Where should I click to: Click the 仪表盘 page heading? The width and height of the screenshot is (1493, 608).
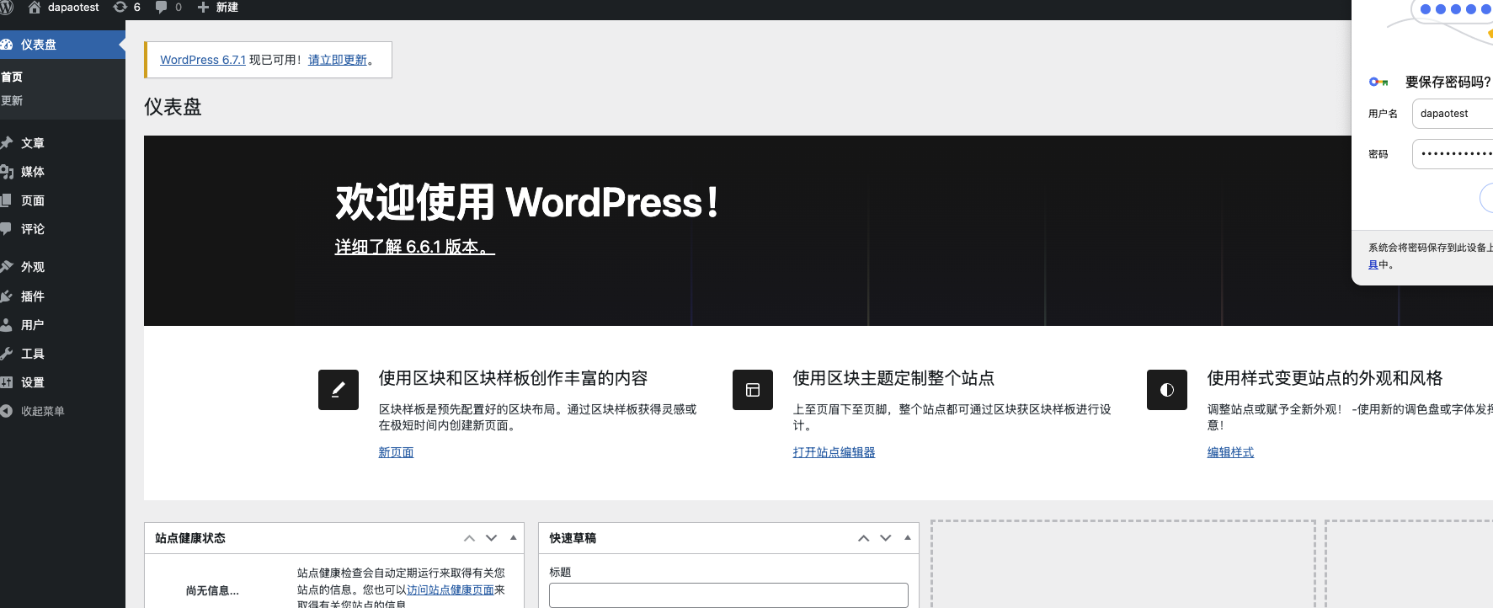click(173, 107)
